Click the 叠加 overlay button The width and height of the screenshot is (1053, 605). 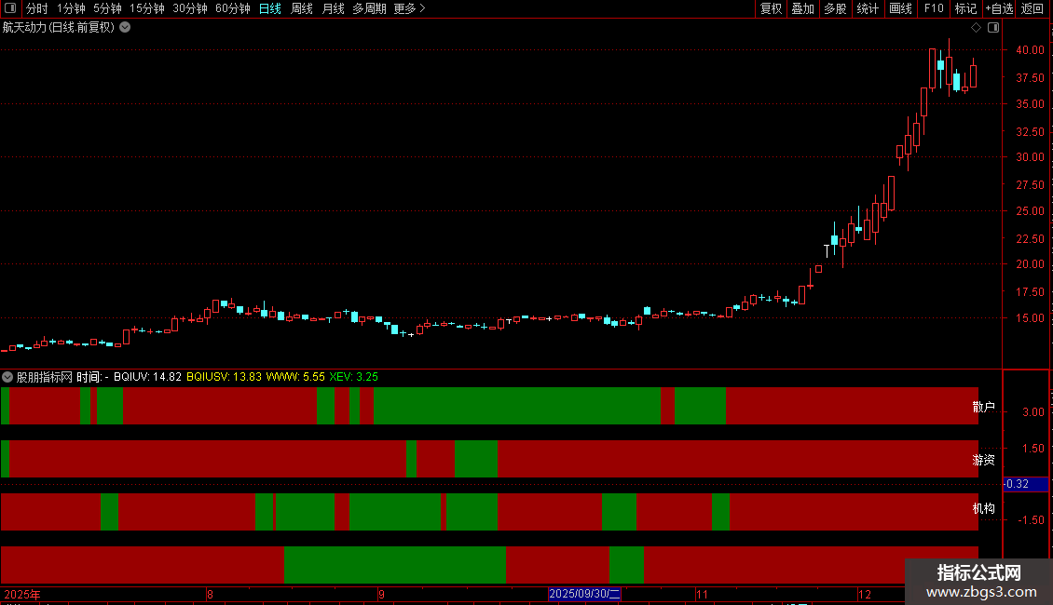point(803,8)
